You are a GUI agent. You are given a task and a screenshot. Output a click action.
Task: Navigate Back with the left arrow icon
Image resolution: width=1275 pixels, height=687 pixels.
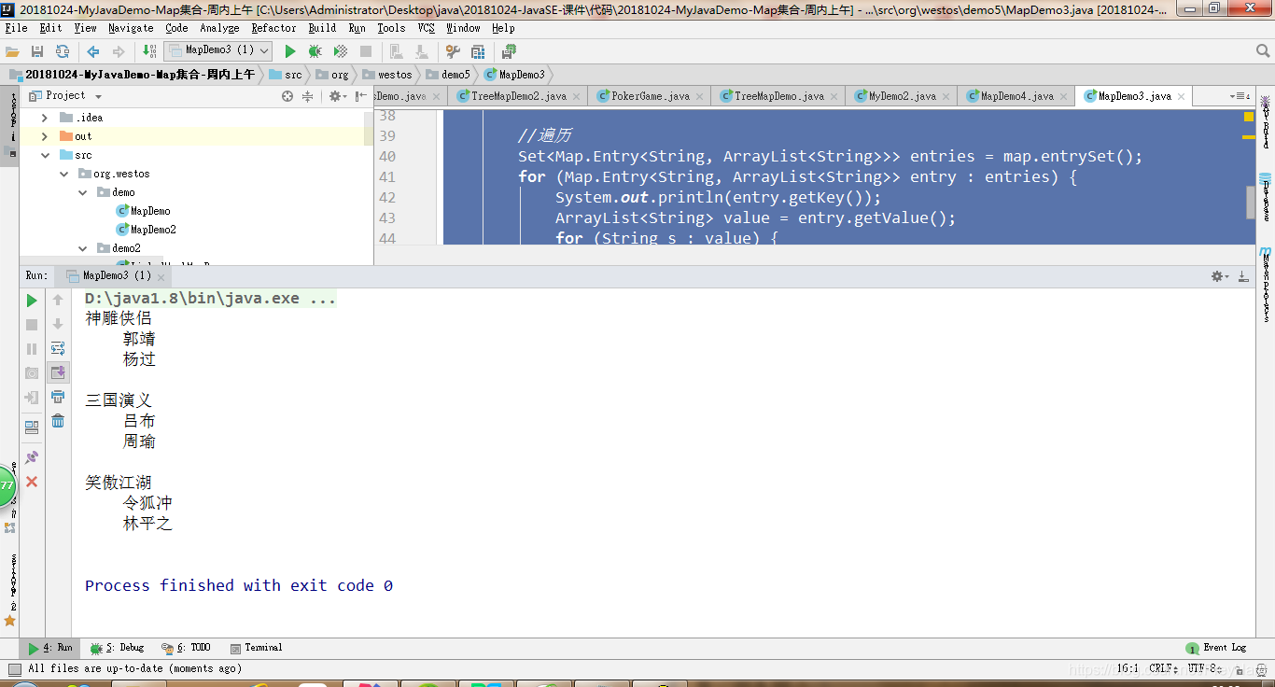coord(93,51)
